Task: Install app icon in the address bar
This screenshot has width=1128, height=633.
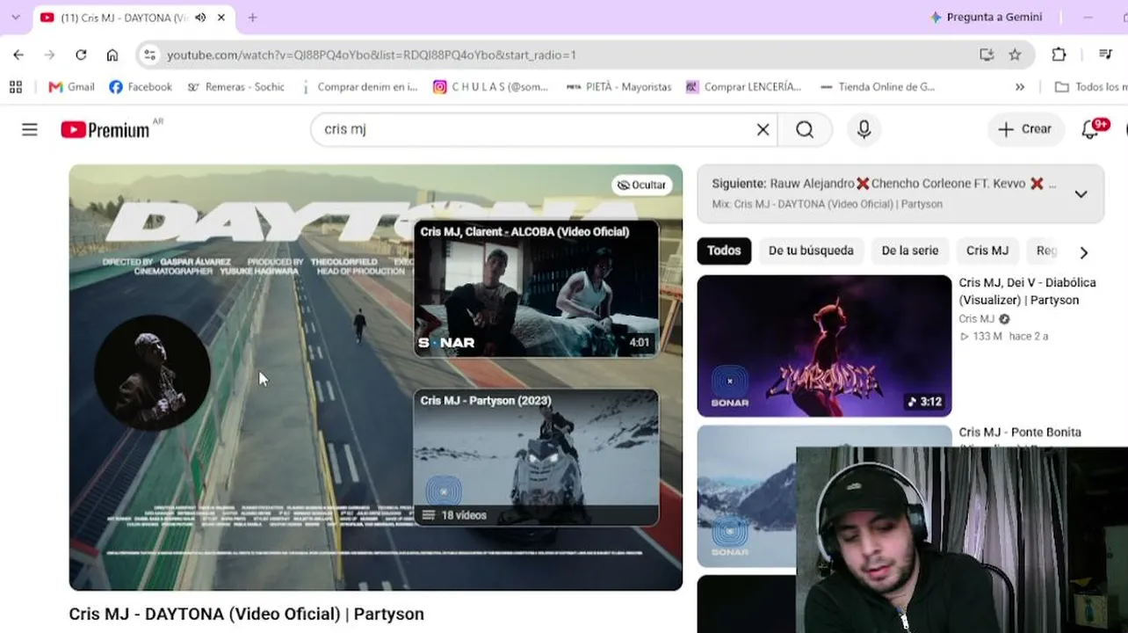Action: pos(987,55)
